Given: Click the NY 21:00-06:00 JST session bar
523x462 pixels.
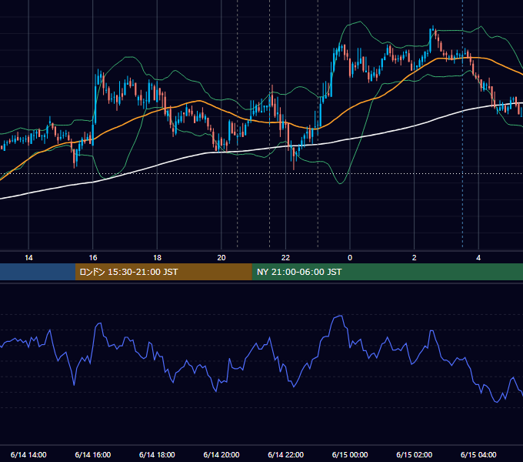Looking at the screenshot, I should tap(387, 272).
